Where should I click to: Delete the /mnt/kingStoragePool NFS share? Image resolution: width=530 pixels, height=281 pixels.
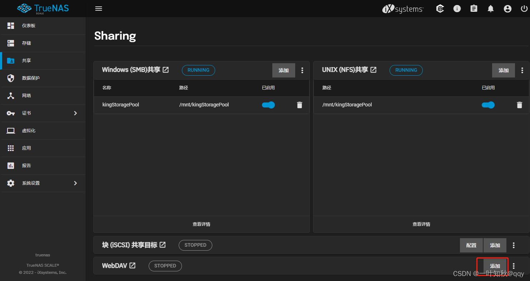coord(519,105)
